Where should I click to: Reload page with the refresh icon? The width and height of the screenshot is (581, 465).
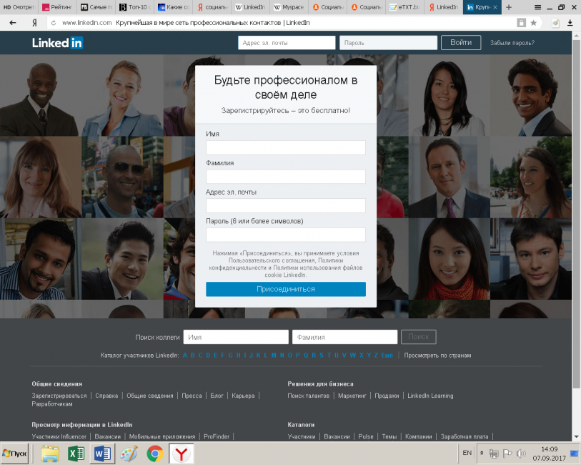(54, 23)
